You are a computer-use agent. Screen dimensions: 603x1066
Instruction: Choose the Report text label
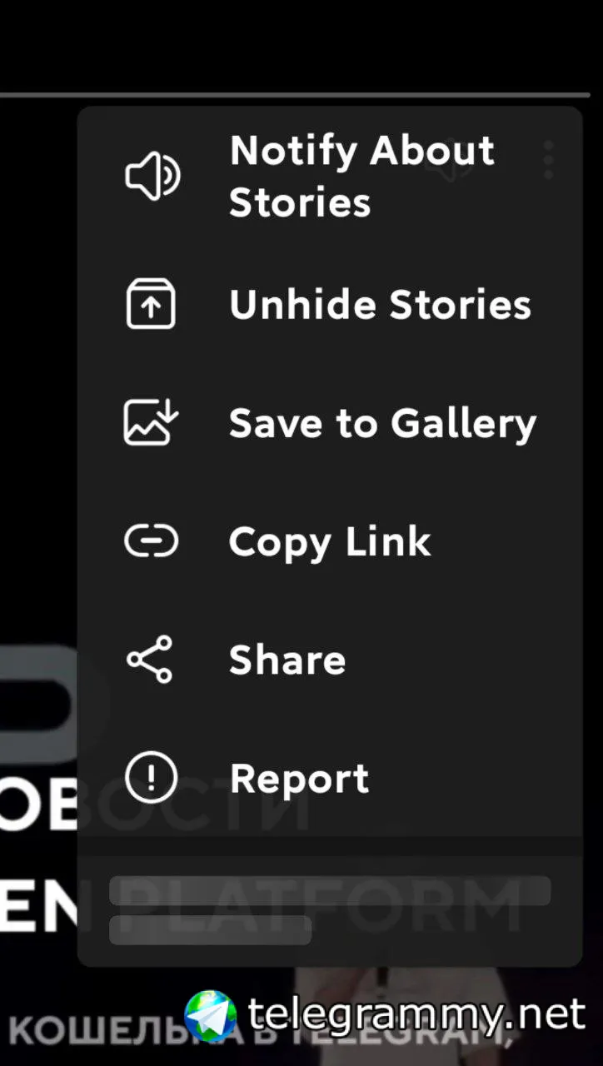[299, 779]
